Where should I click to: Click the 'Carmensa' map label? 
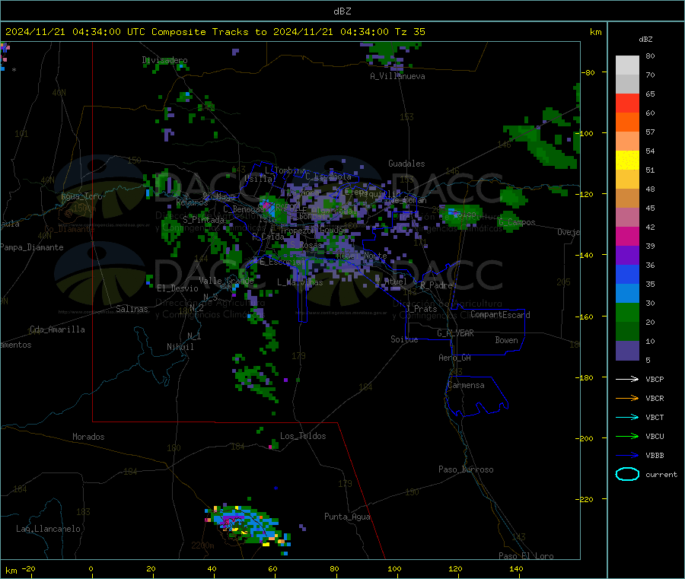[x=466, y=385]
